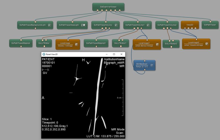Image resolution: width=220 pixels, height=140 pixels.
Task: Select the SoPathTracer module
Action: [210, 25]
